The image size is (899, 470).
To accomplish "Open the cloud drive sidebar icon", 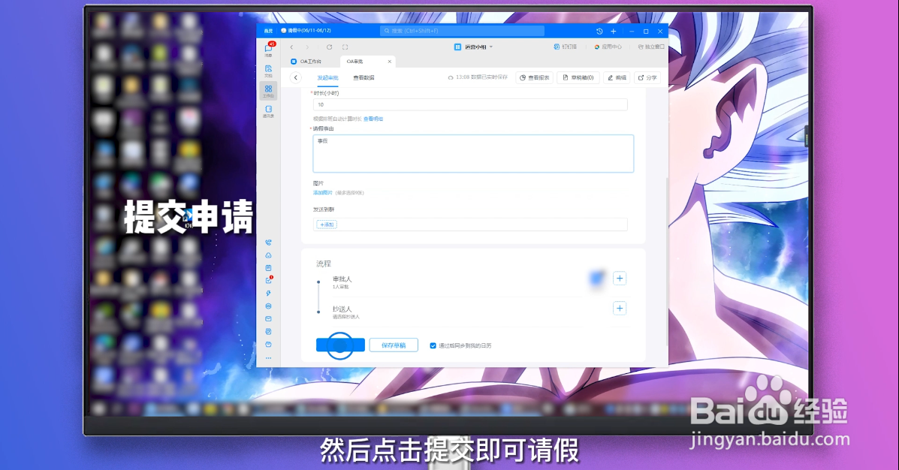I will (x=268, y=255).
